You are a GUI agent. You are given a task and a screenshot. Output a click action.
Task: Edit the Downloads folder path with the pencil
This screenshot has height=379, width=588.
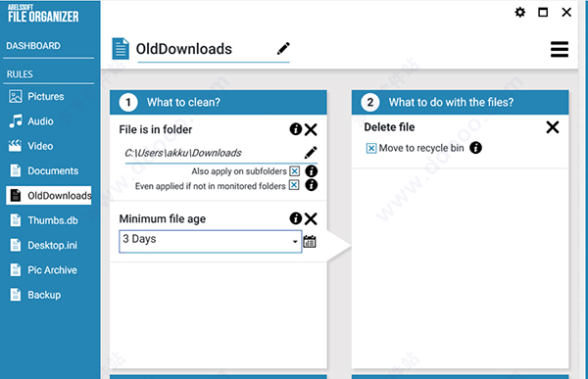[x=311, y=153]
